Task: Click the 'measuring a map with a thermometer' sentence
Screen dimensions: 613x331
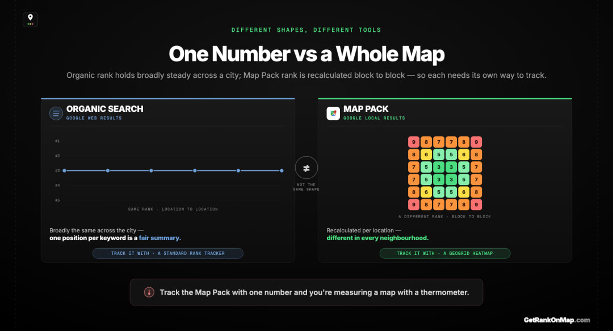Action: 314,292
